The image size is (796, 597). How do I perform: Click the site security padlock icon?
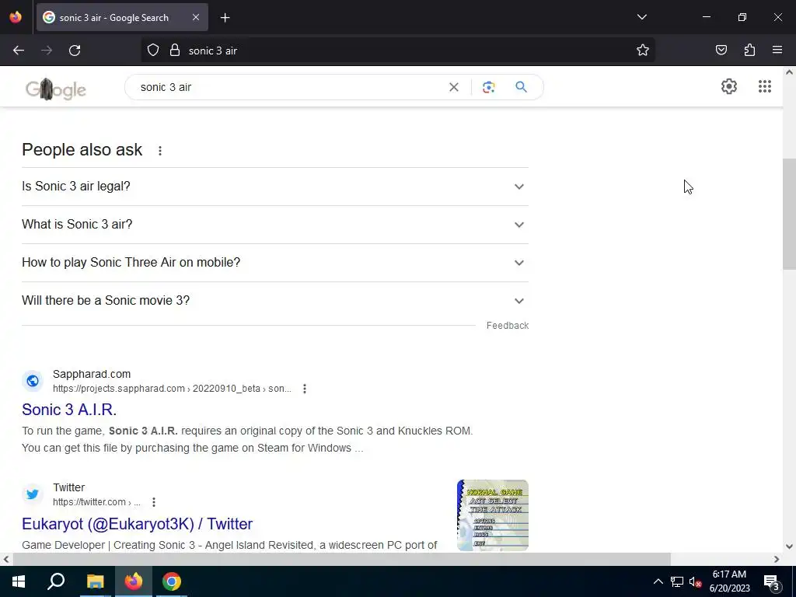[x=175, y=51]
